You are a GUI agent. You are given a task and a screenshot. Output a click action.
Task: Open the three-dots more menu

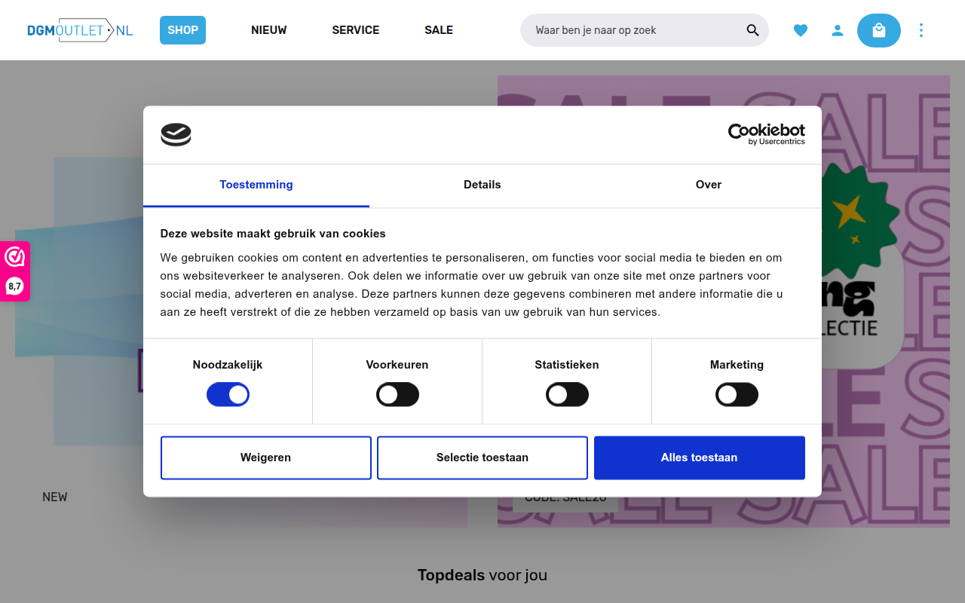pos(921,30)
